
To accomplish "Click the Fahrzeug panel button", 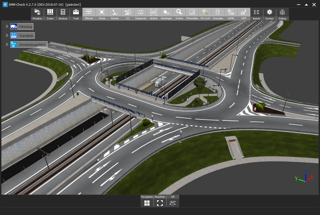I will pos(21,26).
